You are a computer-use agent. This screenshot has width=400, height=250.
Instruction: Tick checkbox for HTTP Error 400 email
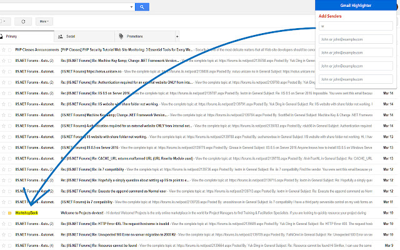10,224
